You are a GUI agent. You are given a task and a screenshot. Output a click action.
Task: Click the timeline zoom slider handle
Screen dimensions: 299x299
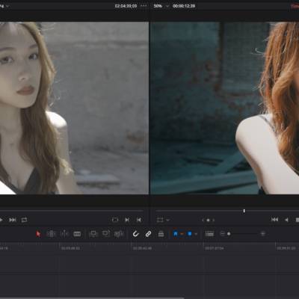[x=229, y=234]
